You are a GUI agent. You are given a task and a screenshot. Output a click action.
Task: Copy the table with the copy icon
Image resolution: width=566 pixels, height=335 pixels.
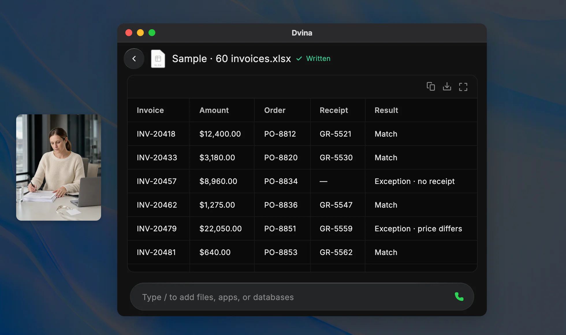[431, 86]
